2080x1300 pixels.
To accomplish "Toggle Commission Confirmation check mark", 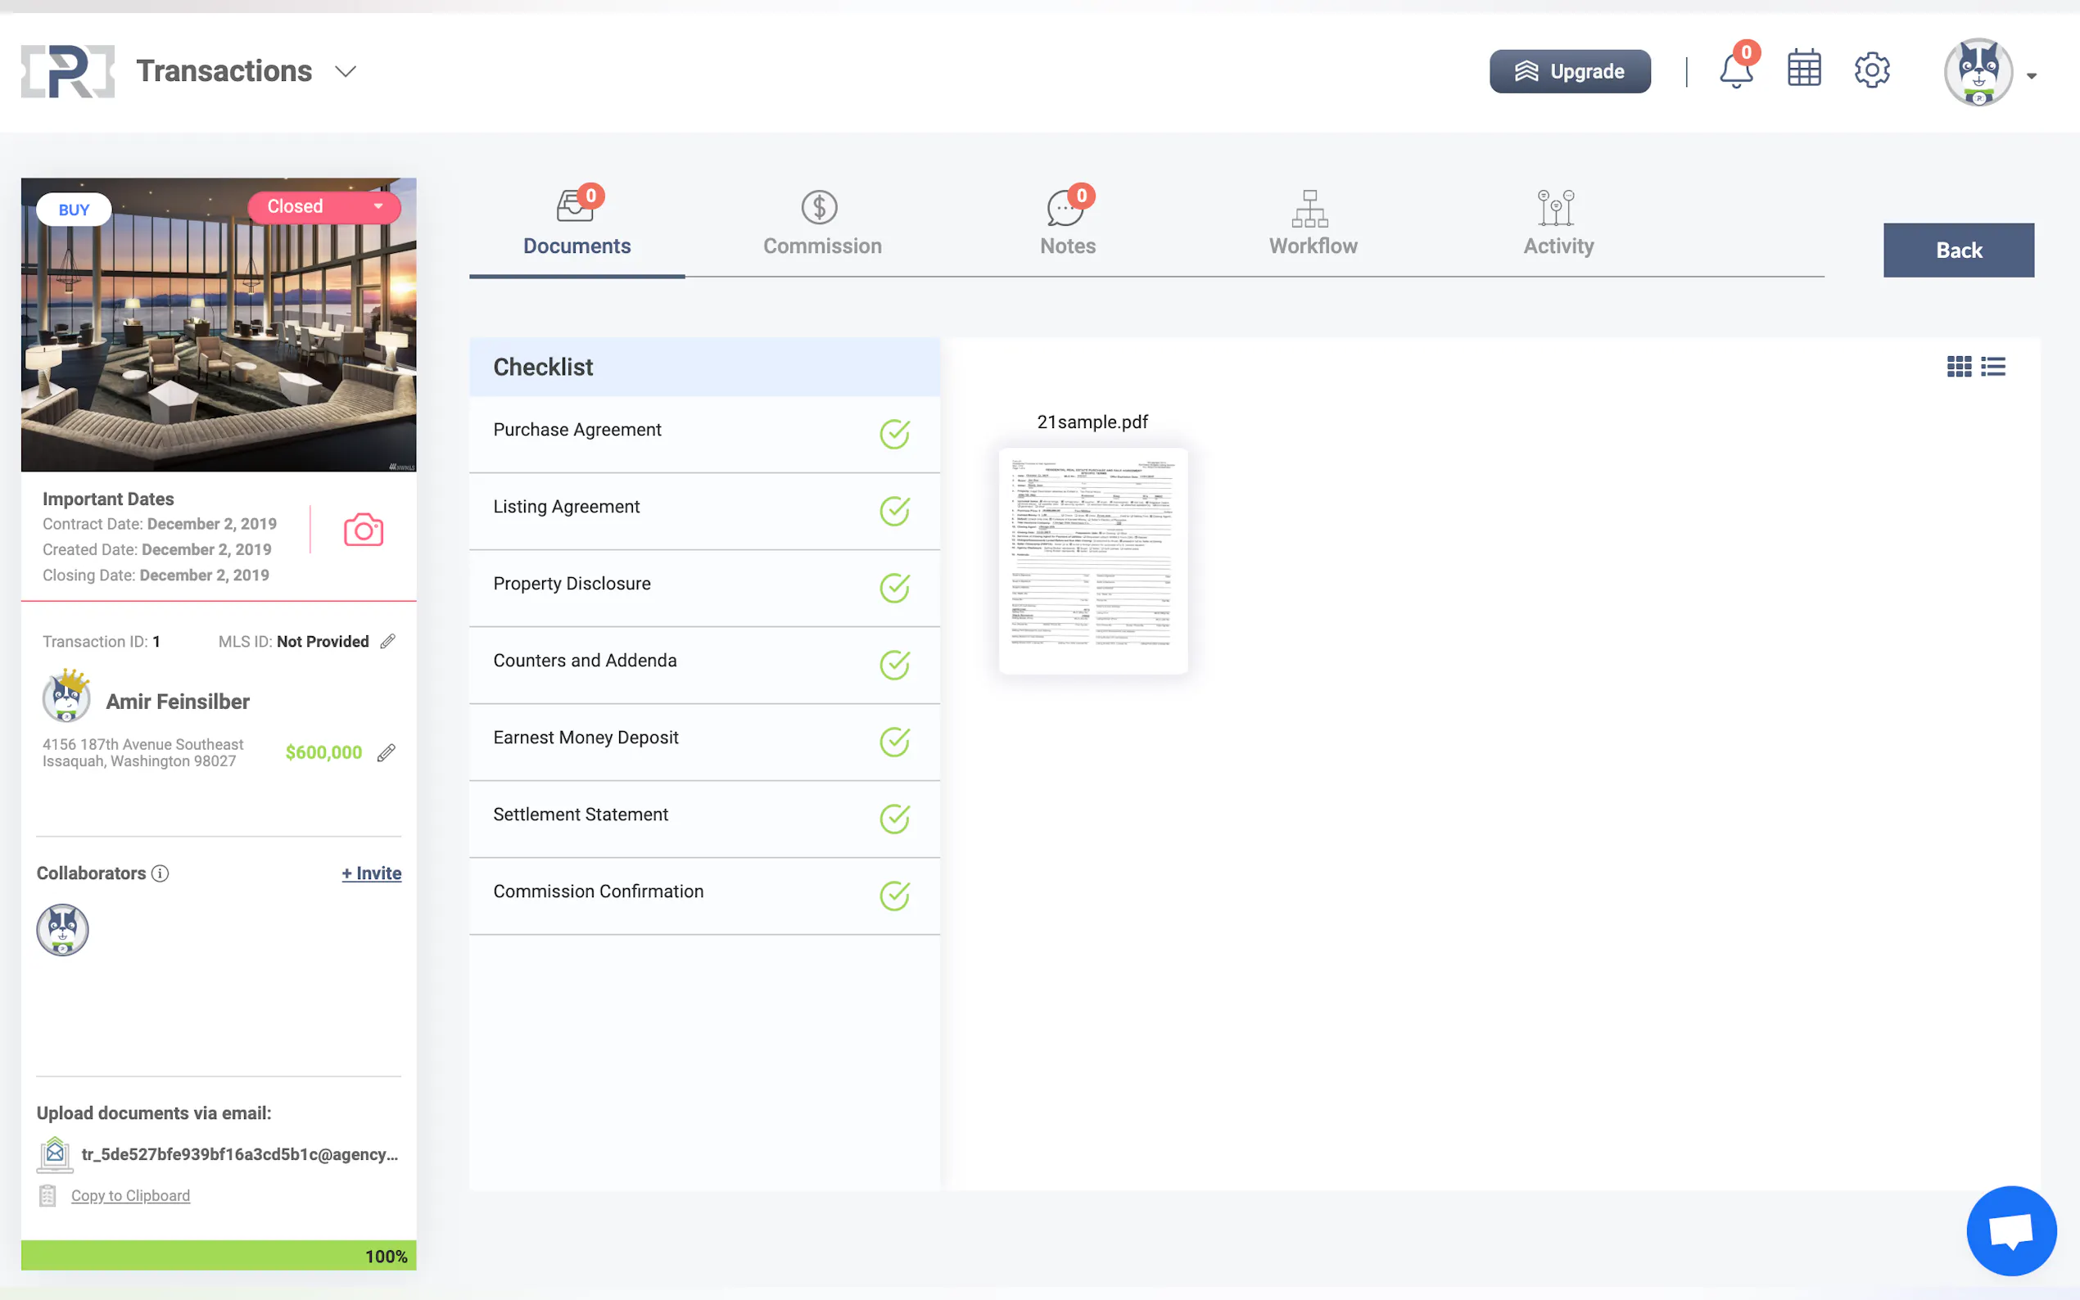I will [x=894, y=896].
